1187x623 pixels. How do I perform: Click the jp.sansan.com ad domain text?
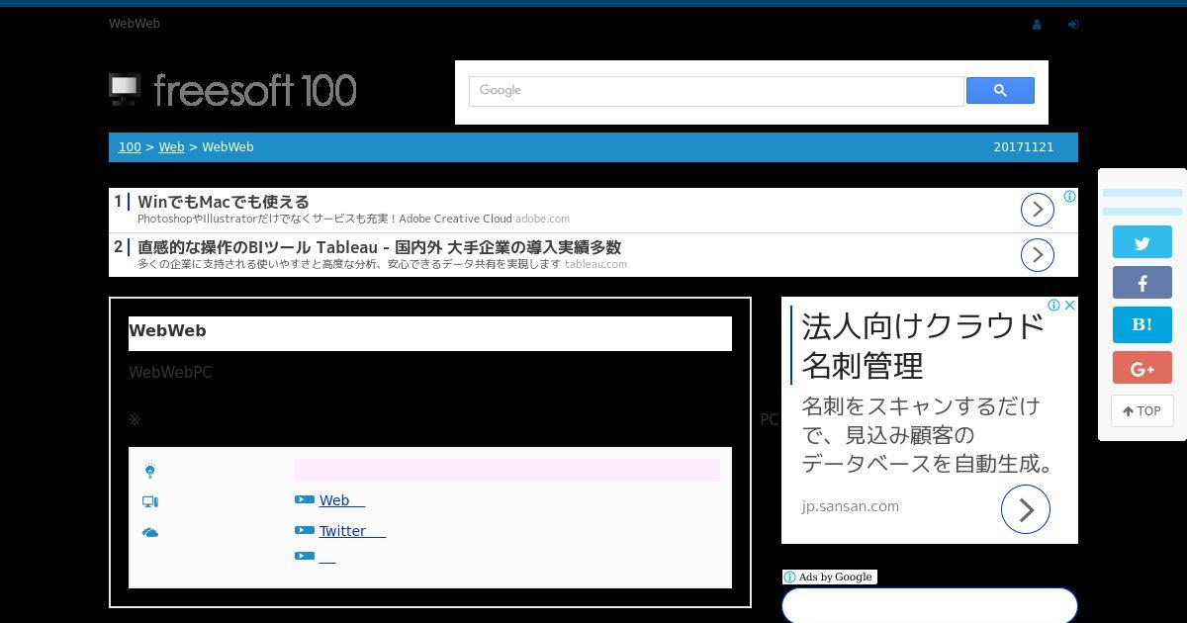[x=850, y=506]
